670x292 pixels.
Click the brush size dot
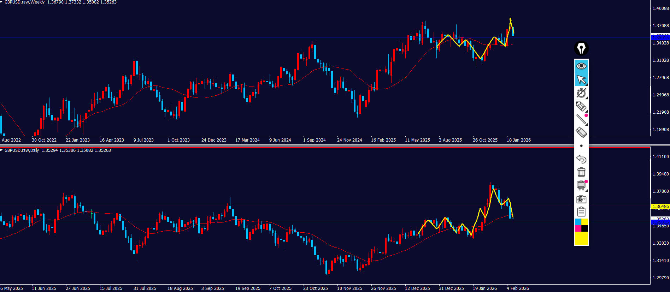click(x=581, y=146)
